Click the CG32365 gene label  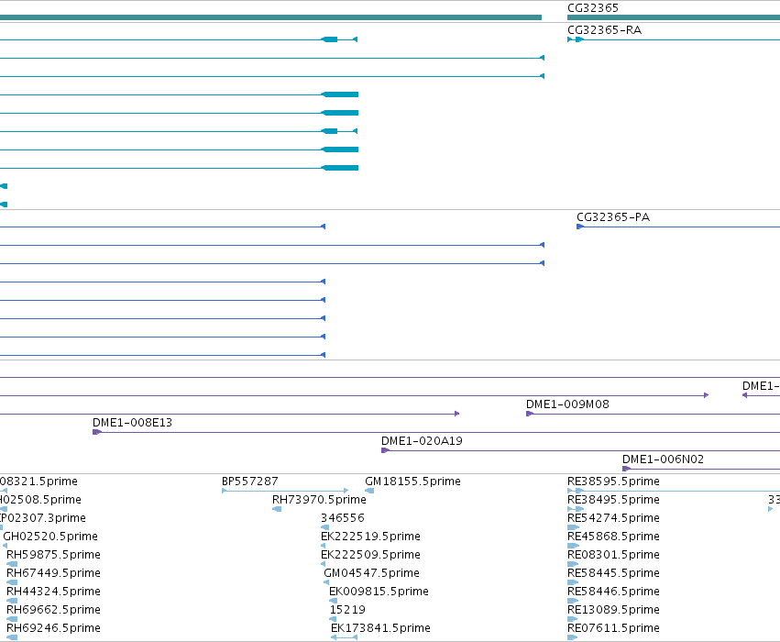[592, 8]
